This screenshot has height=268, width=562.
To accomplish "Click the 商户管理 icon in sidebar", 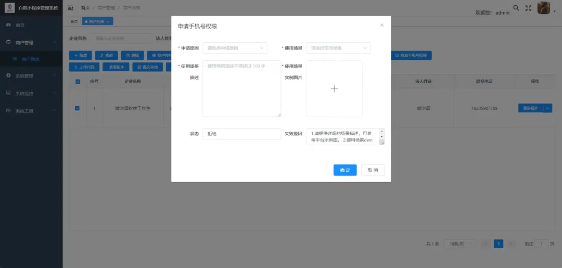I will (9, 42).
